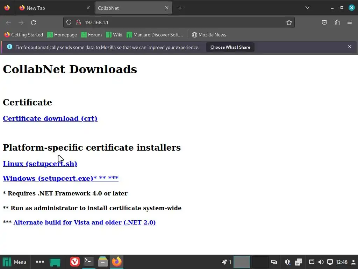Screen dimensions: 358x269
Task: Open Alternate build for Vista link
Action: (x=85, y=222)
